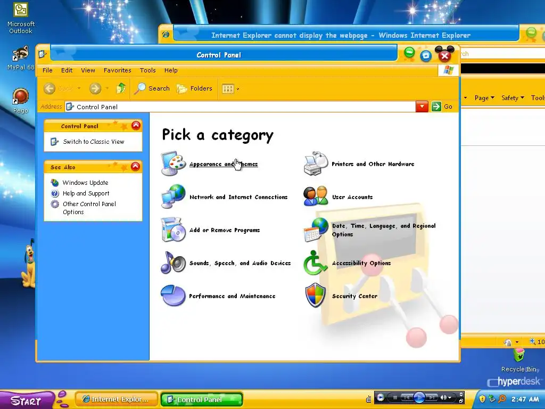Open the Help menu

click(x=171, y=70)
